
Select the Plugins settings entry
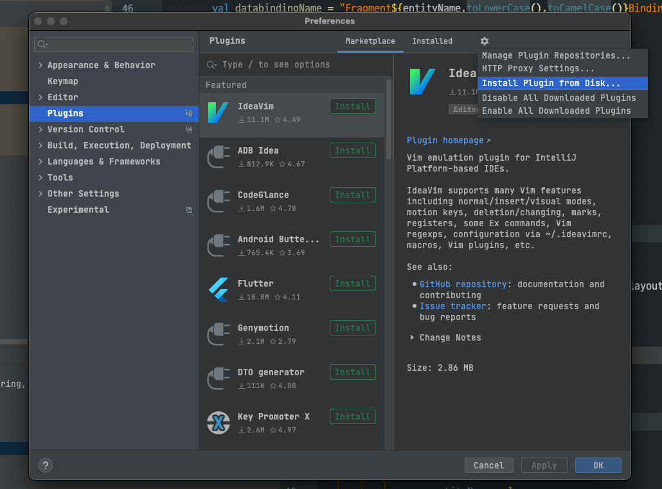coord(114,113)
